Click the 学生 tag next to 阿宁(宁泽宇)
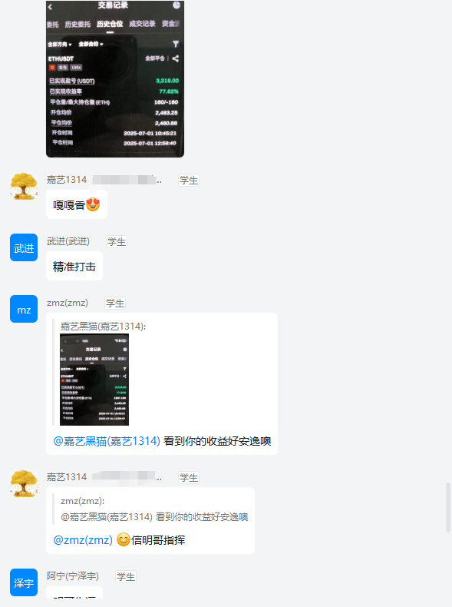Viewport: 452px width, 607px height. (x=126, y=576)
